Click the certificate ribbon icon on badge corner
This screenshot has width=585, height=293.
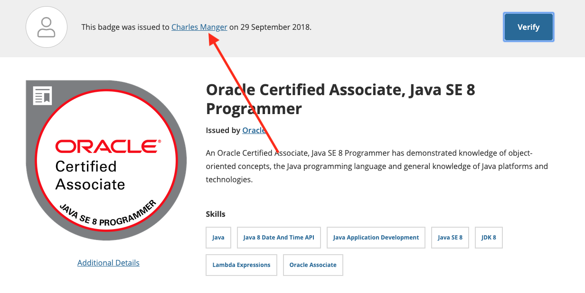point(42,96)
